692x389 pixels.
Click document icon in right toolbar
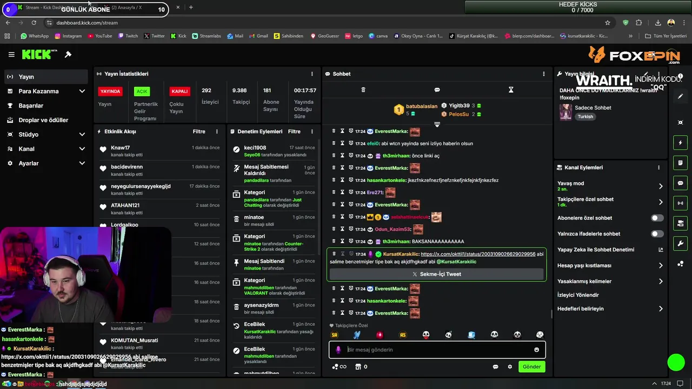pos(681,163)
